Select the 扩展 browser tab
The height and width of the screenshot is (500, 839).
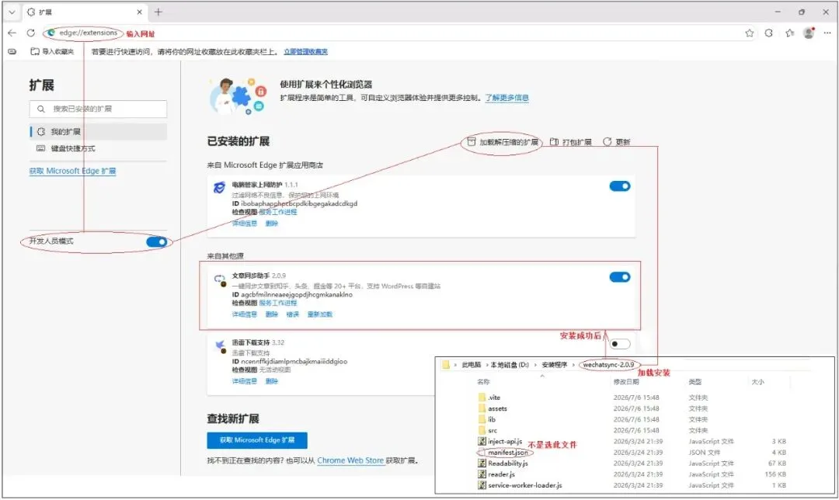pos(85,12)
